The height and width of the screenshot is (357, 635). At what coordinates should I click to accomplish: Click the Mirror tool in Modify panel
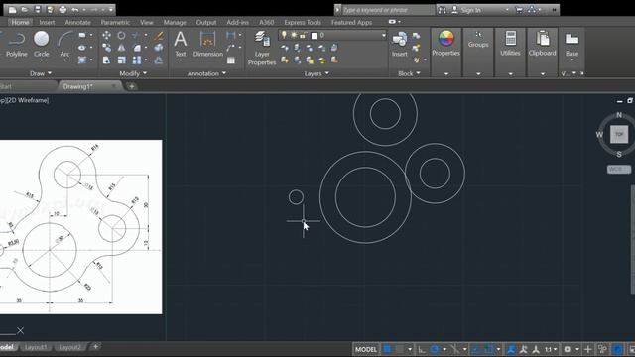(x=121, y=48)
